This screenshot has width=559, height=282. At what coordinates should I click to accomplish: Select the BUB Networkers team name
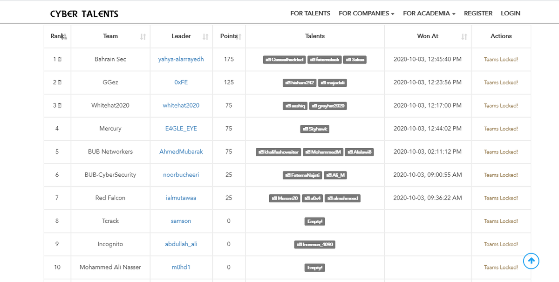coord(110,151)
